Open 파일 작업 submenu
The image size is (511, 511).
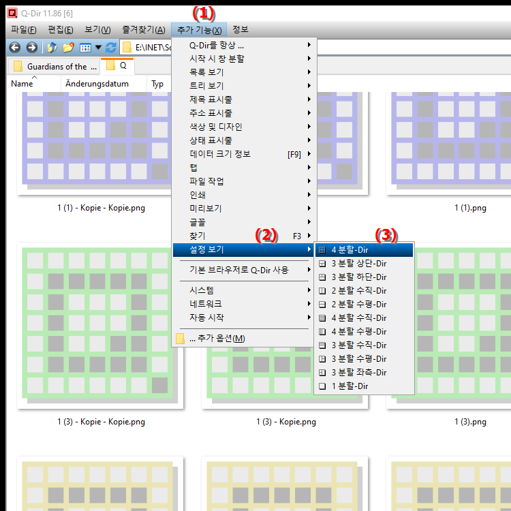tap(243, 181)
